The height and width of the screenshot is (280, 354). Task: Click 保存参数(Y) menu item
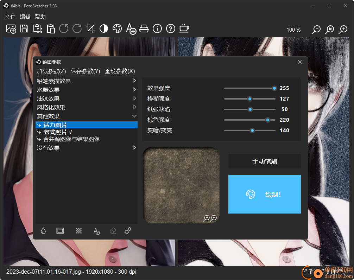[x=86, y=71]
